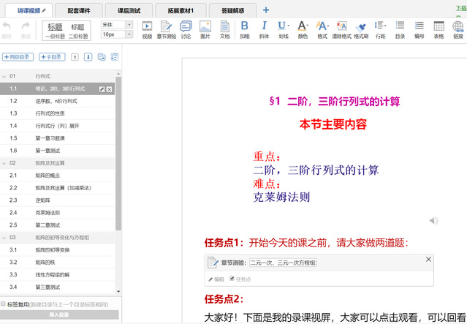Select chapter 3.3 线性方程组的解
The height and width of the screenshot is (324, 467).
[x=57, y=275]
